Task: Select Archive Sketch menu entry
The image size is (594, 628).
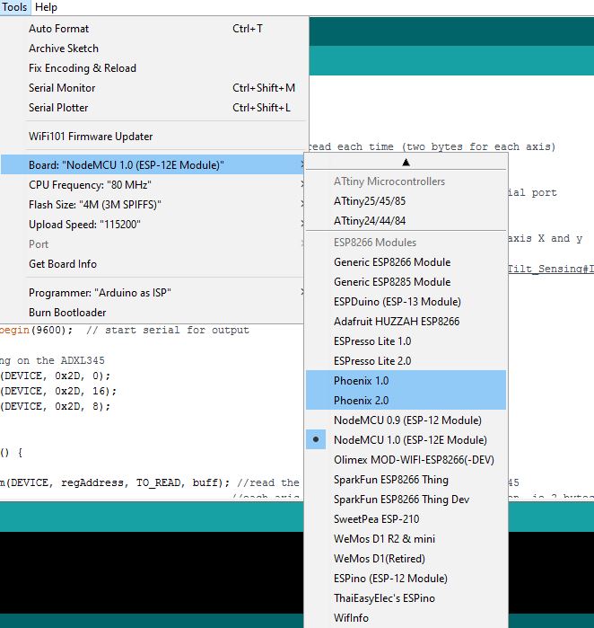Action: [x=154, y=49]
